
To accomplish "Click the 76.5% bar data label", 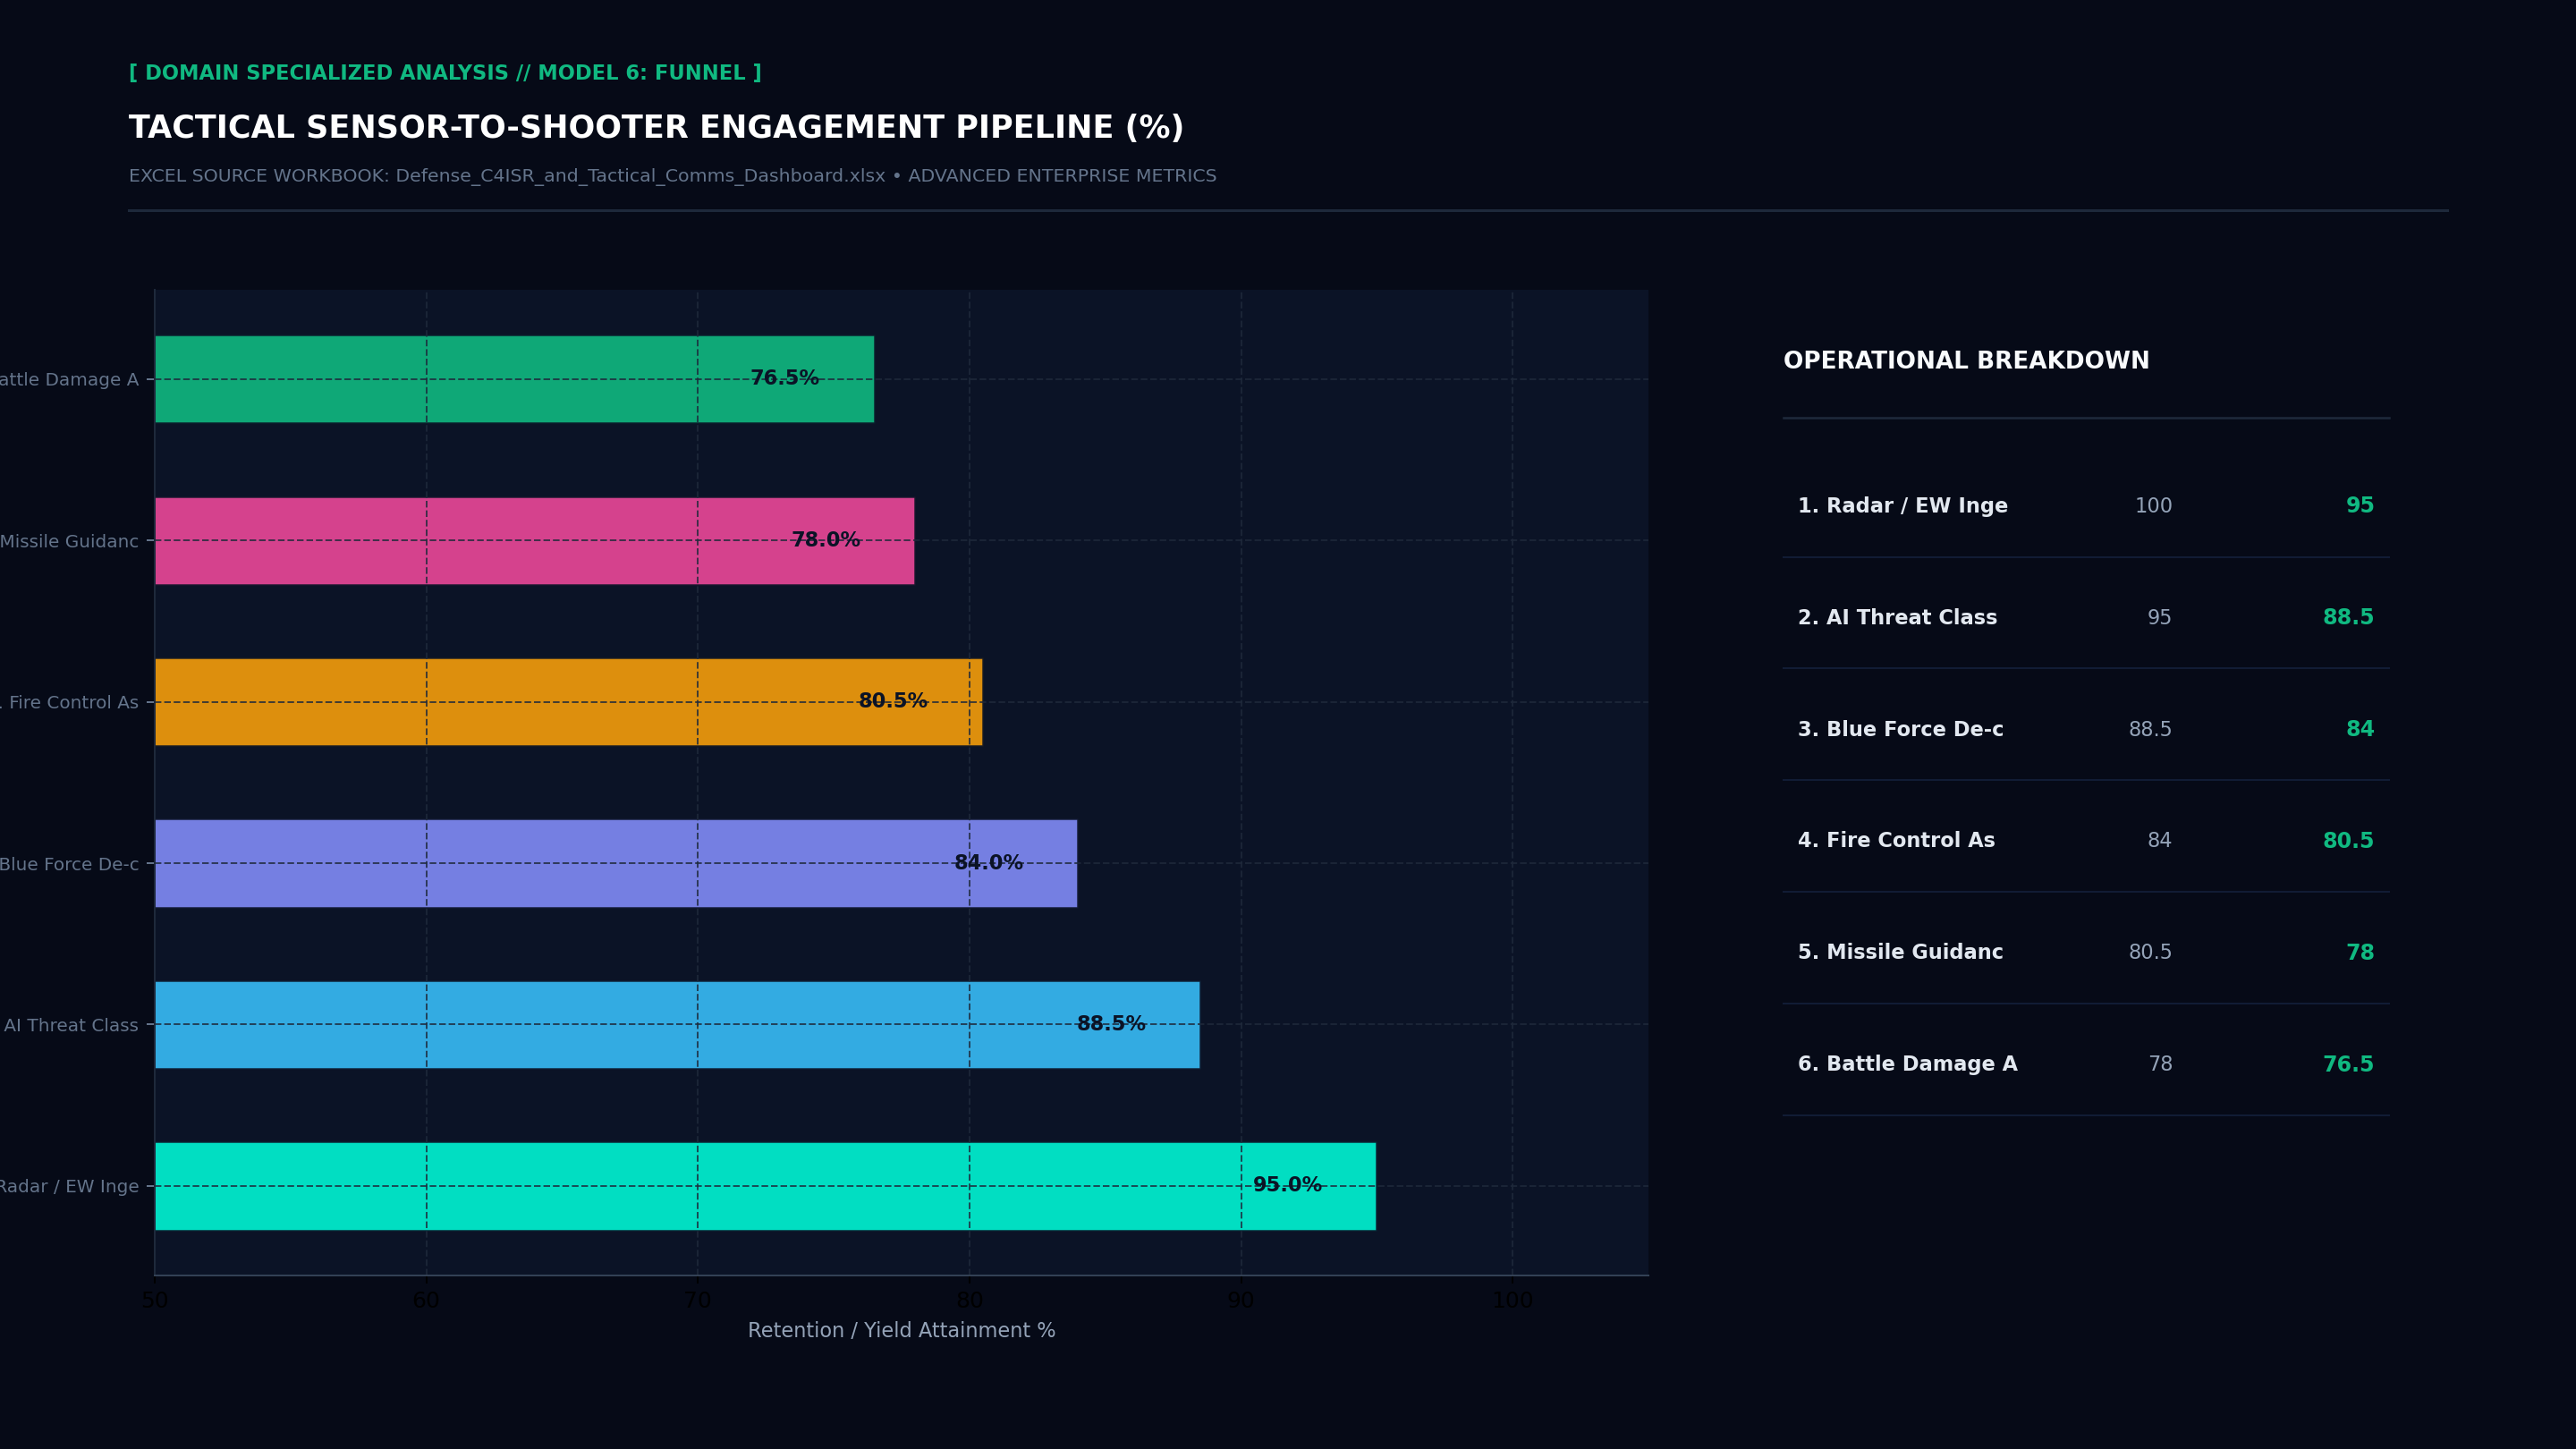I will coord(785,378).
